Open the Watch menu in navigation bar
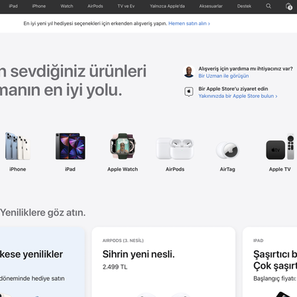Screen dimensions: 297x297 coord(67,6)
